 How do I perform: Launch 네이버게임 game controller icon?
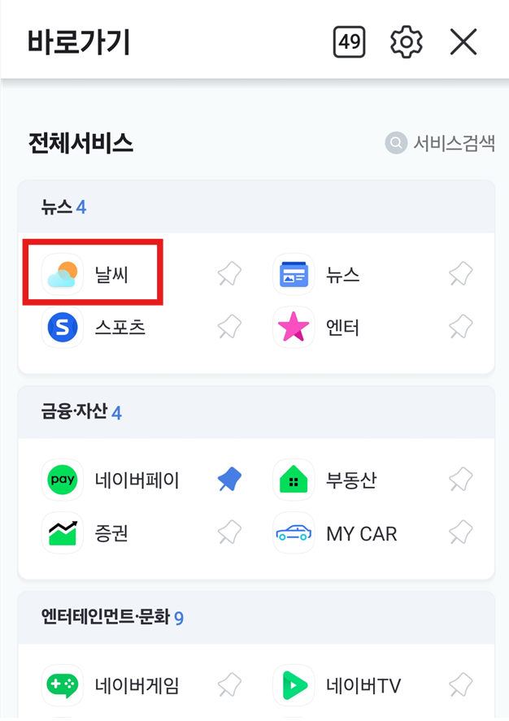point(63,685)
